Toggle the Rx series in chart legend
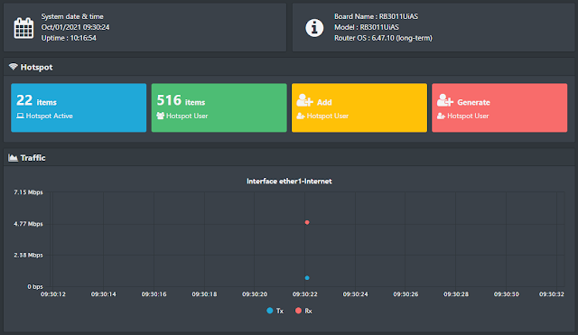The height and width of the screenshot is (335, 578). point(303,311)
